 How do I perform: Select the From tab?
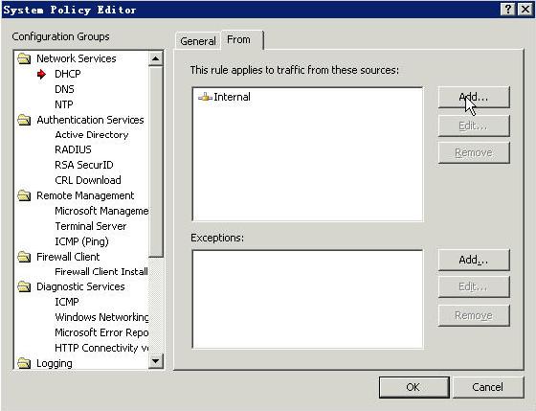click(x=238, y=39)
